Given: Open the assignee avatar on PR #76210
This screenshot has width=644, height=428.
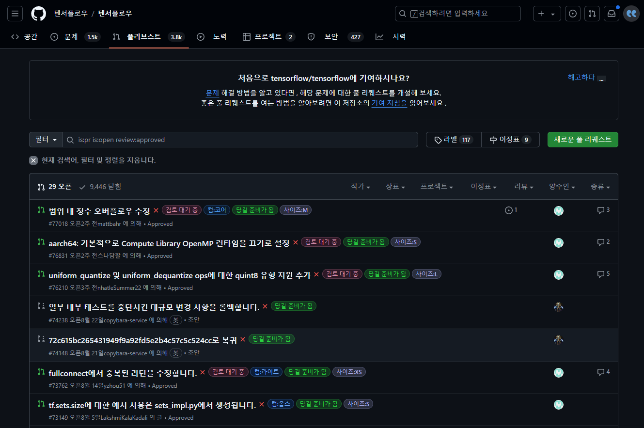Looking at the screenshot, I should (559, 275).
